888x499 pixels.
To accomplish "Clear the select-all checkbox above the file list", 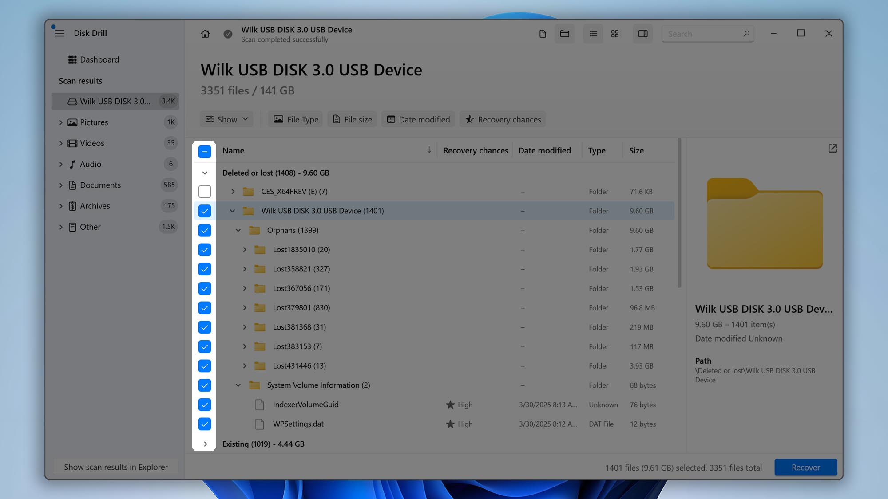I will [205, 151].
